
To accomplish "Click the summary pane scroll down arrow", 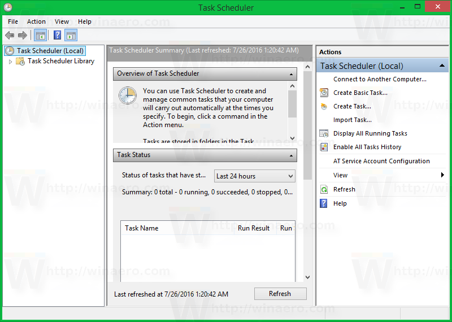I will (x=307, y=277).
